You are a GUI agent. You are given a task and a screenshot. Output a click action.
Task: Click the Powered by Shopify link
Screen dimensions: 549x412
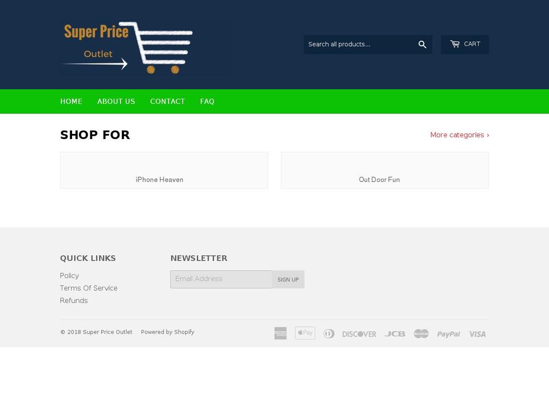[x=168, y=332]
